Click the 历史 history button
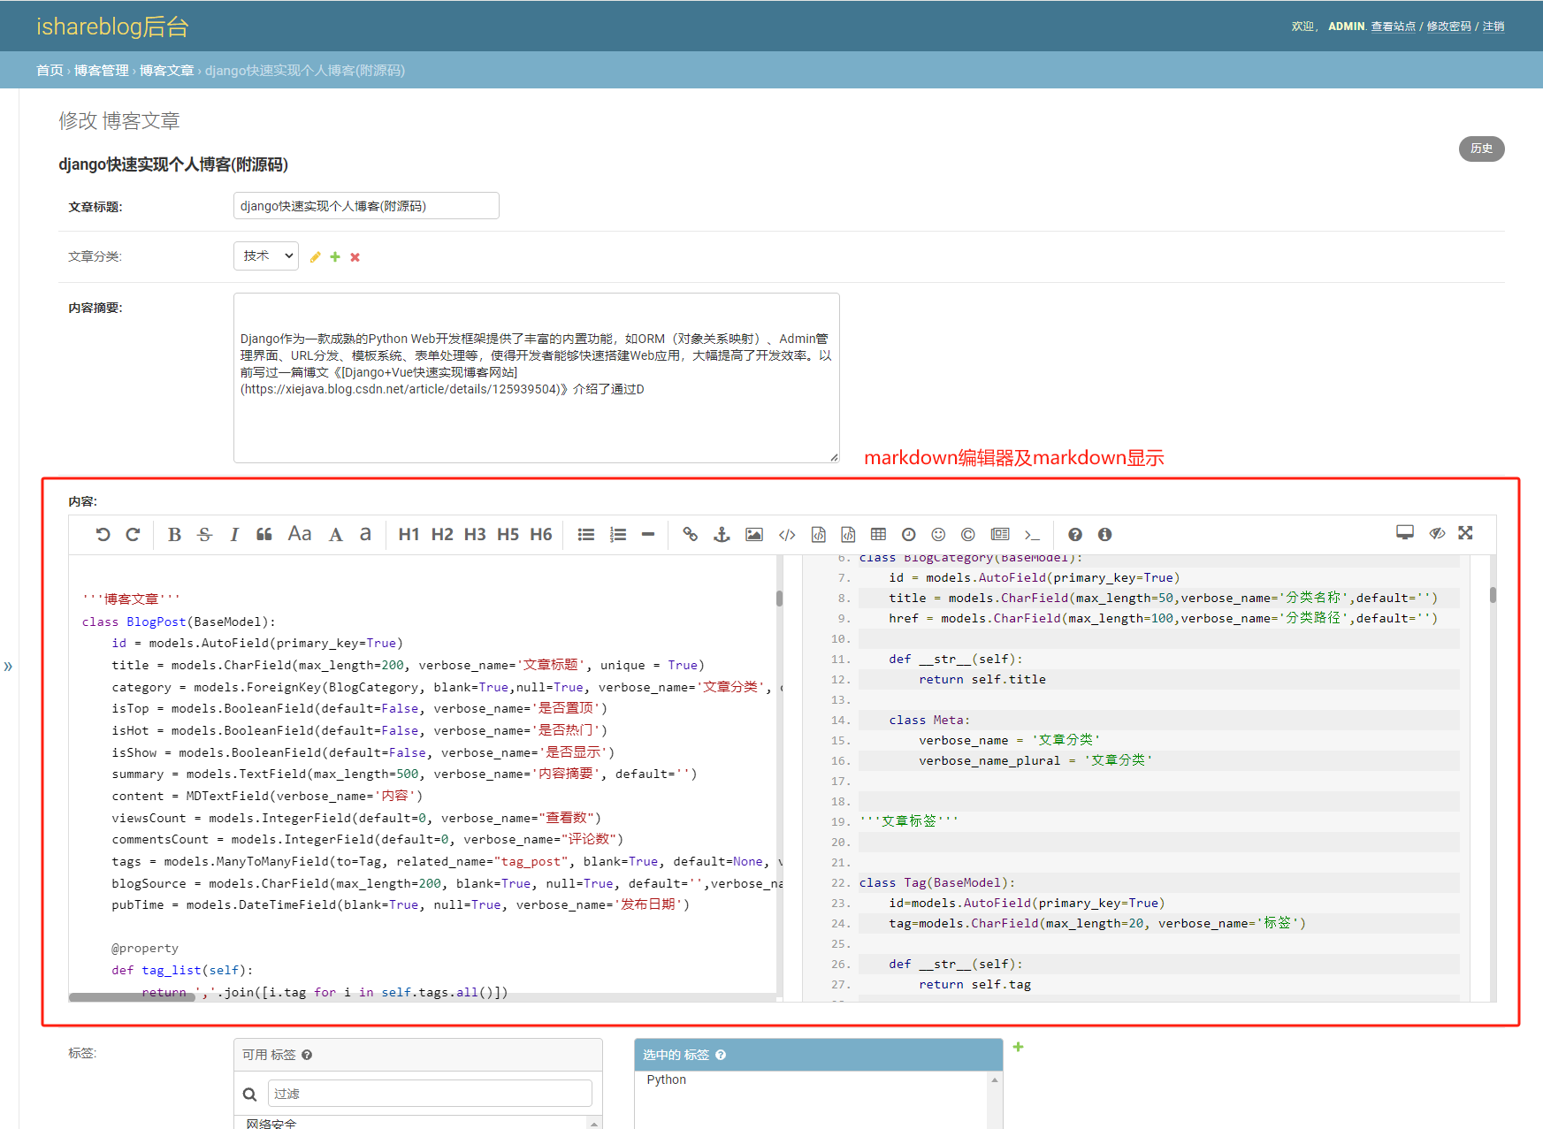The width and height of the screenshot is (1543, 1129). click(x=1481, y=149)
